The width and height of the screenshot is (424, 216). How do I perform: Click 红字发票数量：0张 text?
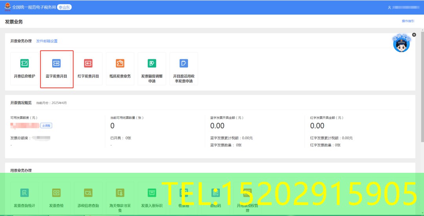coord(325,145)
